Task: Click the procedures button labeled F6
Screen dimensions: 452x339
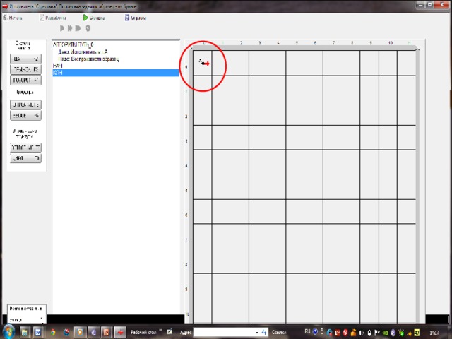Action: [x=25, y=115]
